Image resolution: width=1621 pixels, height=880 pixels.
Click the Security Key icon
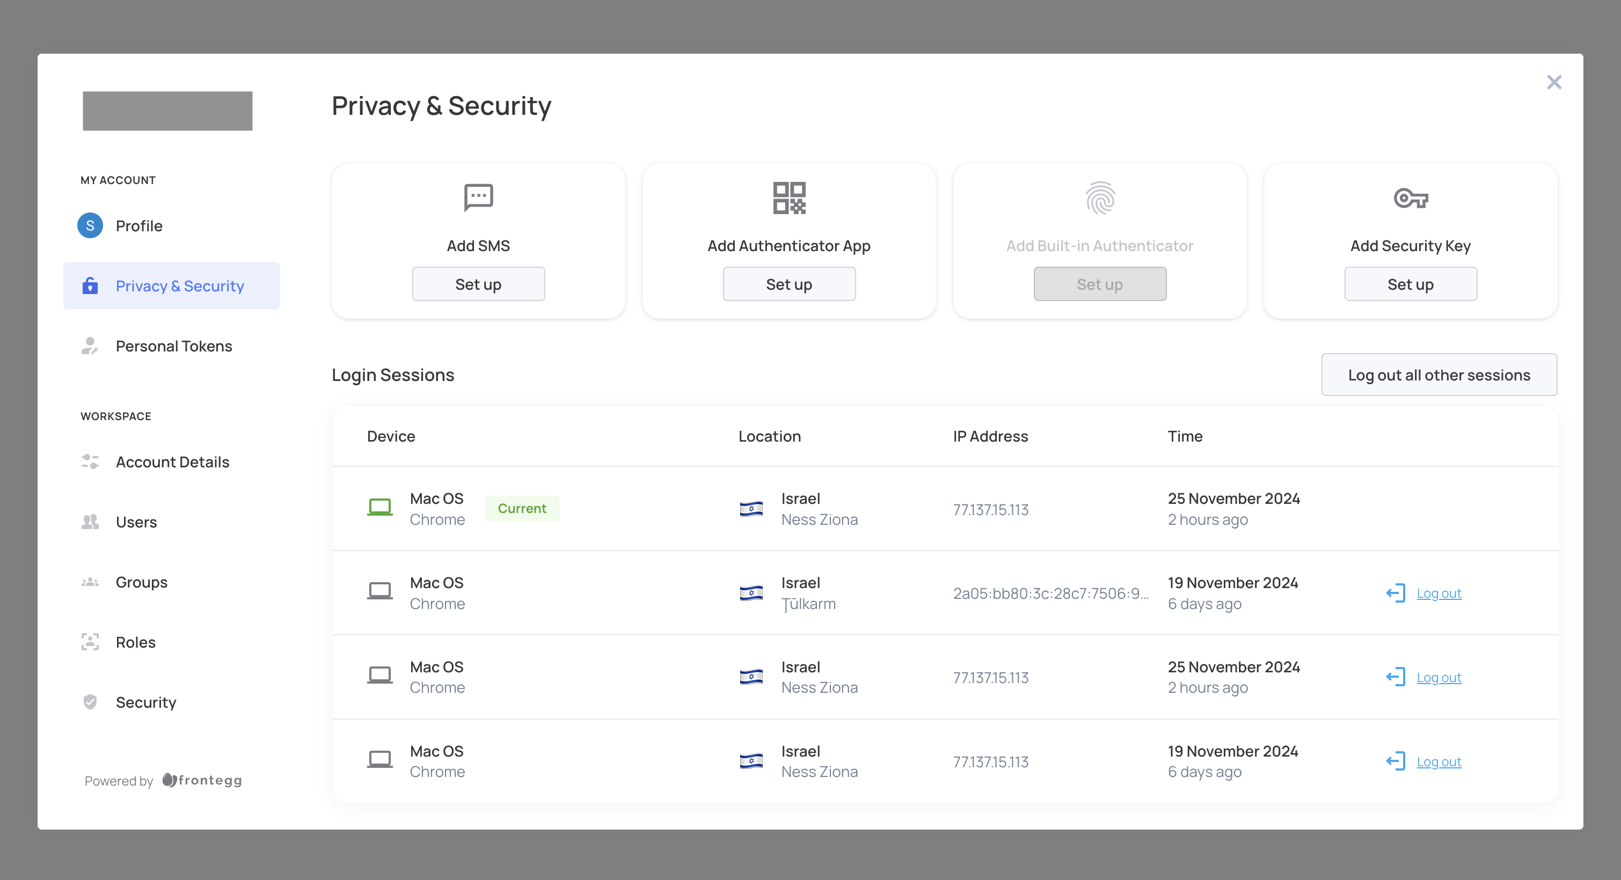(x=1410, y=199)
